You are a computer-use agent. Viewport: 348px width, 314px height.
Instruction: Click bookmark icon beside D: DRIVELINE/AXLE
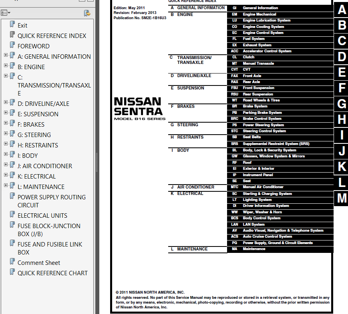point(12,103)
